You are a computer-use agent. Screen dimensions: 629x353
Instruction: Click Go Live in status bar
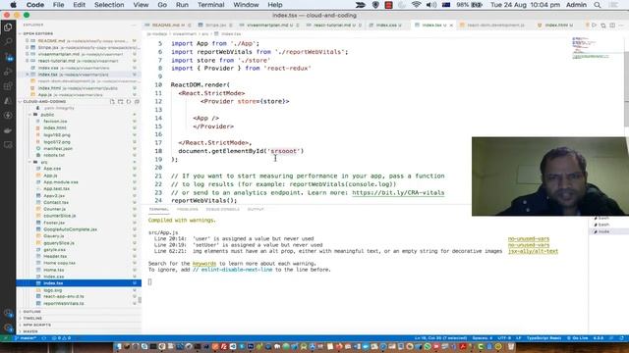pos(577,338)
